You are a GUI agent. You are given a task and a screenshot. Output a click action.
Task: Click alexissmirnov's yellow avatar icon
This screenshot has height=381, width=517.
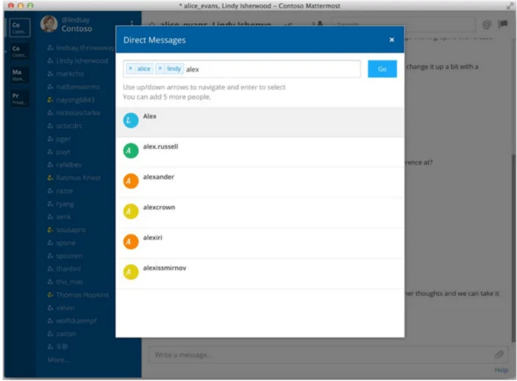131,272
